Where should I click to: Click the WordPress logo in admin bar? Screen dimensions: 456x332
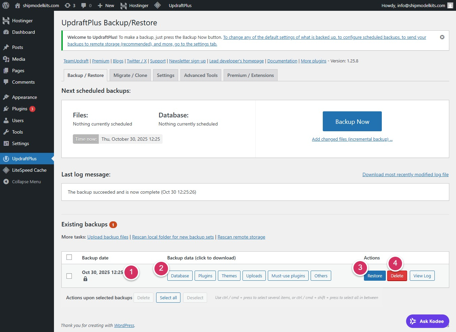(6, 5)
